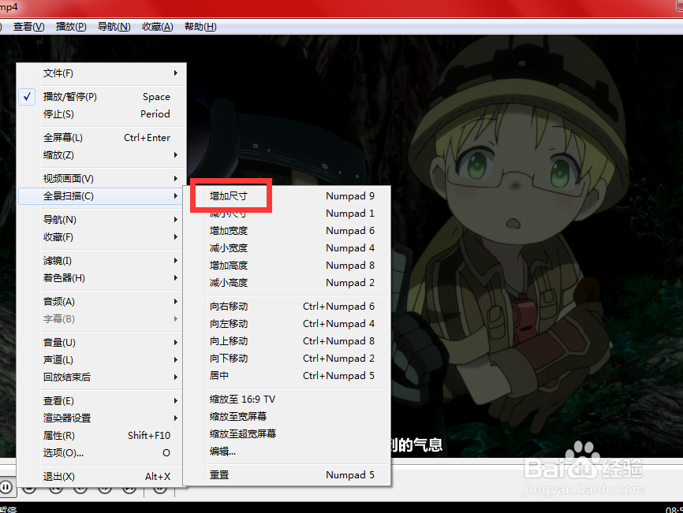Open the 滤镜(I) submenu

[x=102, y=260]
